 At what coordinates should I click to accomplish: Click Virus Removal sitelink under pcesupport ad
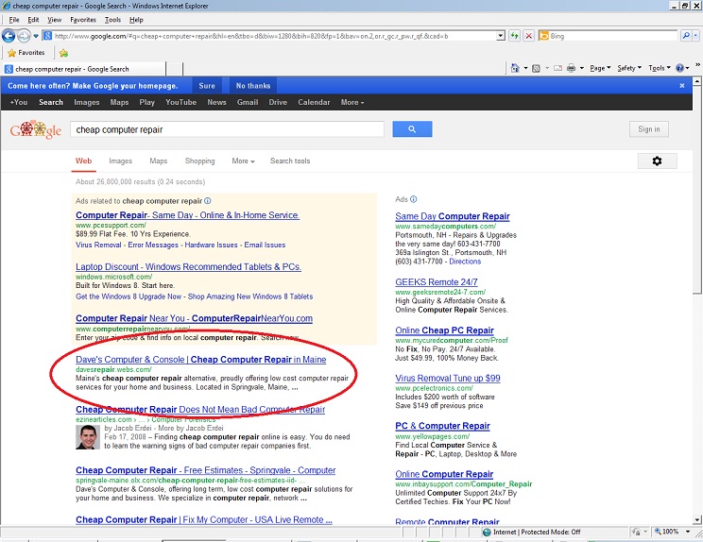click(98, 245)
